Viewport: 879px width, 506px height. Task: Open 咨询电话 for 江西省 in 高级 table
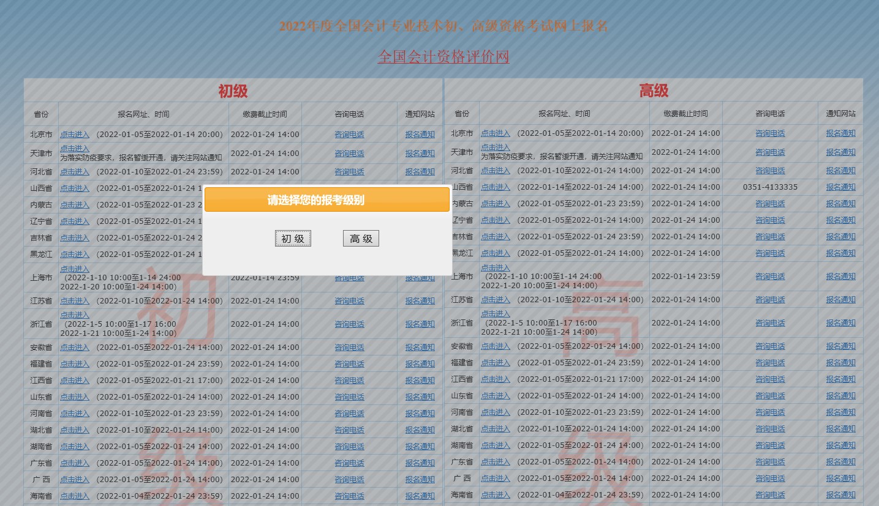pyautogui.click(x=770, y=379)
